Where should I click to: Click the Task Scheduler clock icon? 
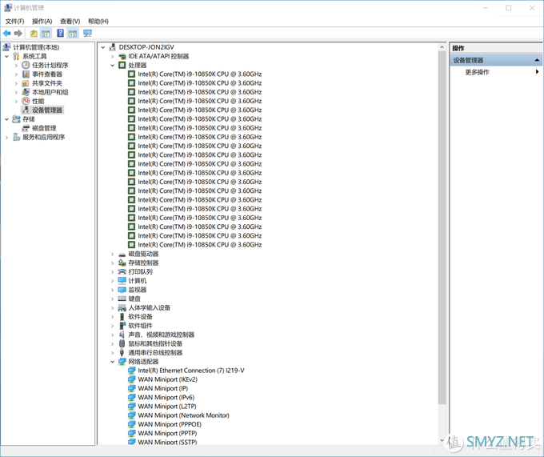[26, 66]
